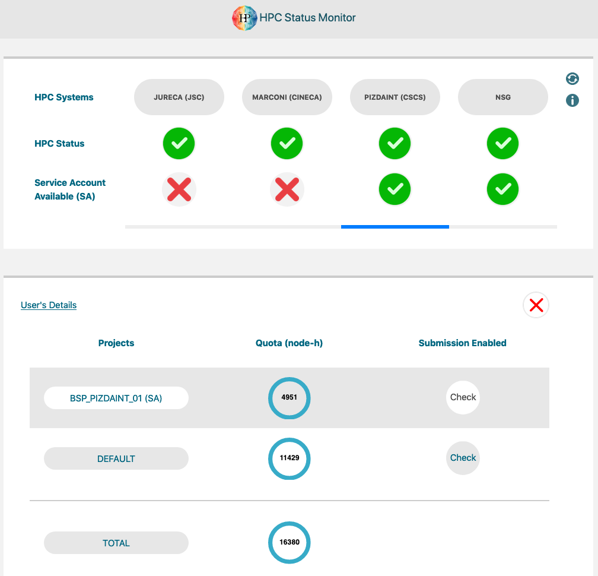
Task: Click NSG service account available checkmark
Action: [502, 189]
